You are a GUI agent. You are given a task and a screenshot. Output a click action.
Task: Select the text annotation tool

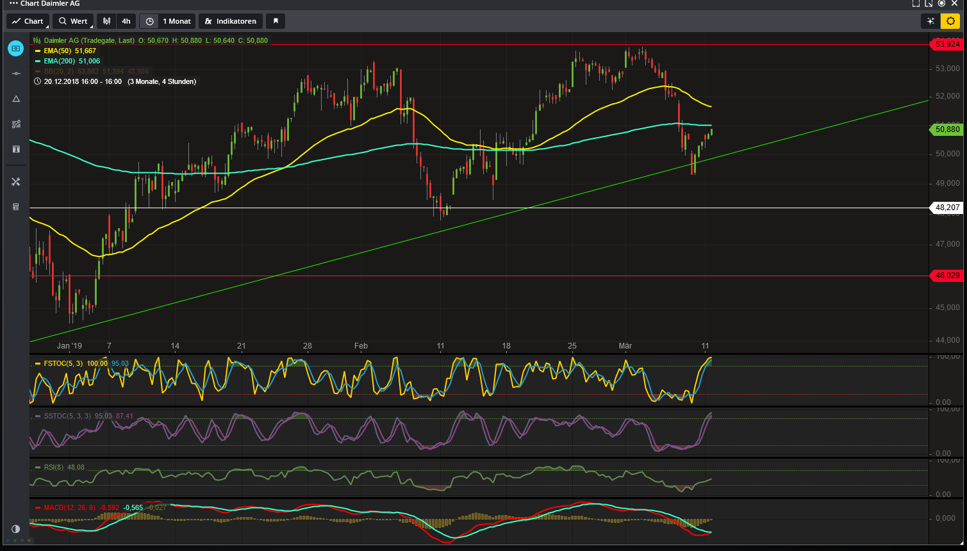pos(16,149)
